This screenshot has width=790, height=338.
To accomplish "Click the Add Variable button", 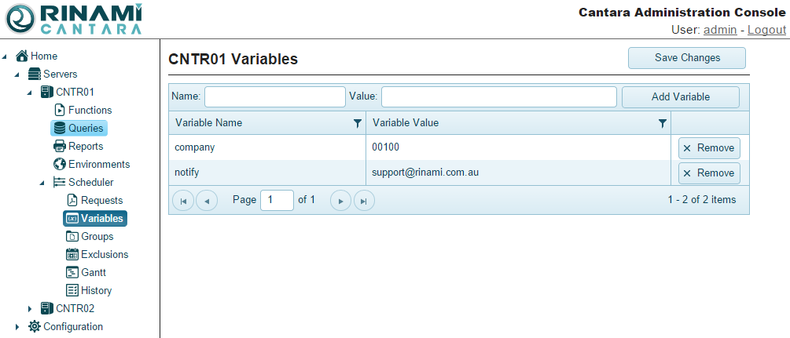I will click(680, 97).
